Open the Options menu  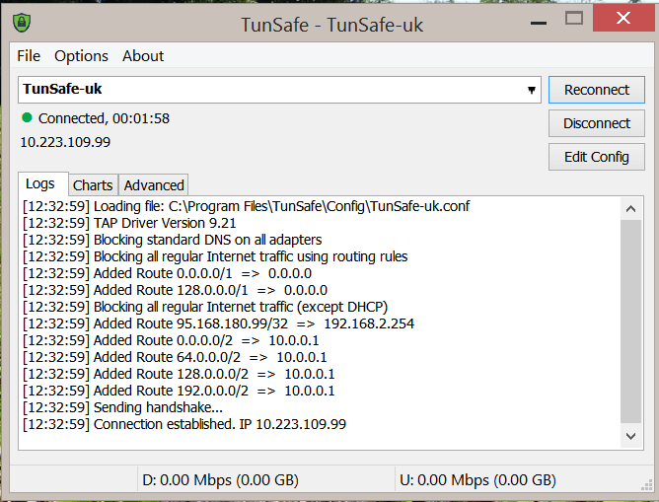tap(81, 56)
